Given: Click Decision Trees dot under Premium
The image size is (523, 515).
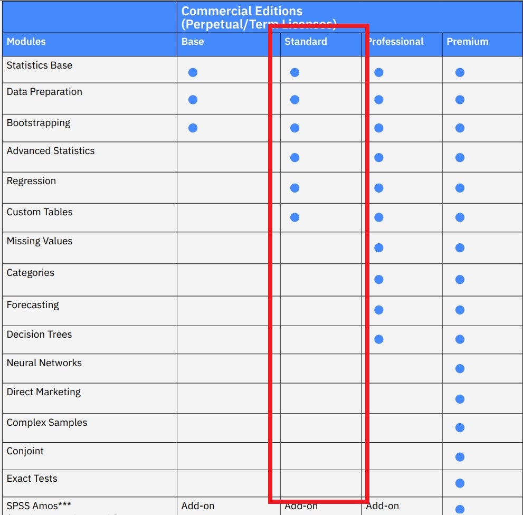Looking at the screenshot, I should pyautogui.click(x=460, y=339).
